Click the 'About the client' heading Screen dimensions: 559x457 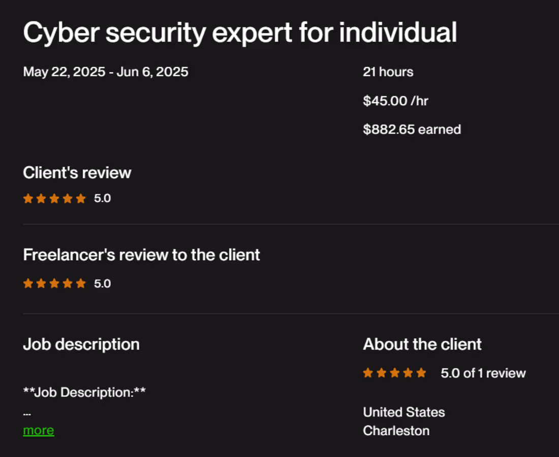pyautogui.click(x=422, y=344)
